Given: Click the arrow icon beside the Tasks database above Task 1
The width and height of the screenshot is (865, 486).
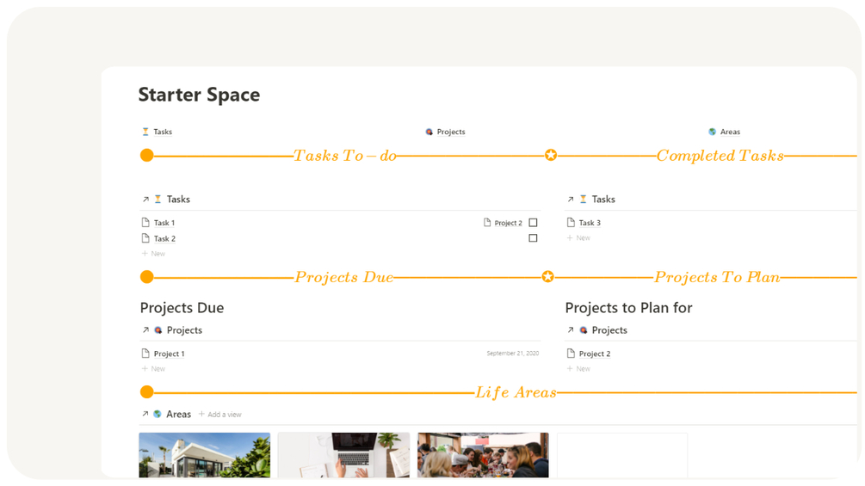Looking at the screenshot, I should point(145,200).
